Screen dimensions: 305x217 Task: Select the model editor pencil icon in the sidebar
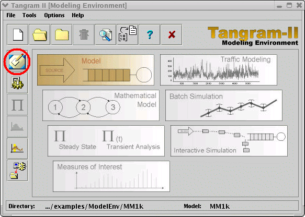pyautogui.click(x=17, y=62)
